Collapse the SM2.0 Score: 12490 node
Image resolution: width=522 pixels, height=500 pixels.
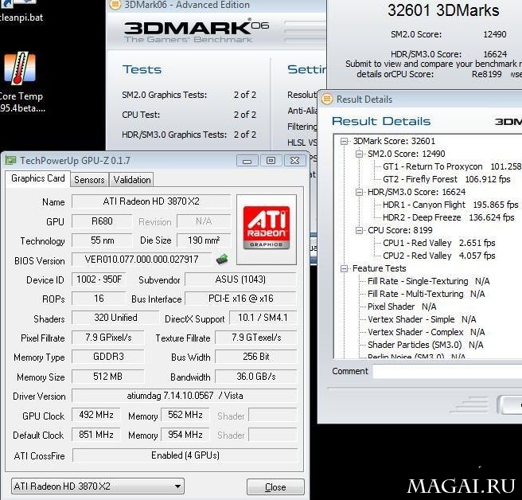pyautogui.click(x=359, y=154)
